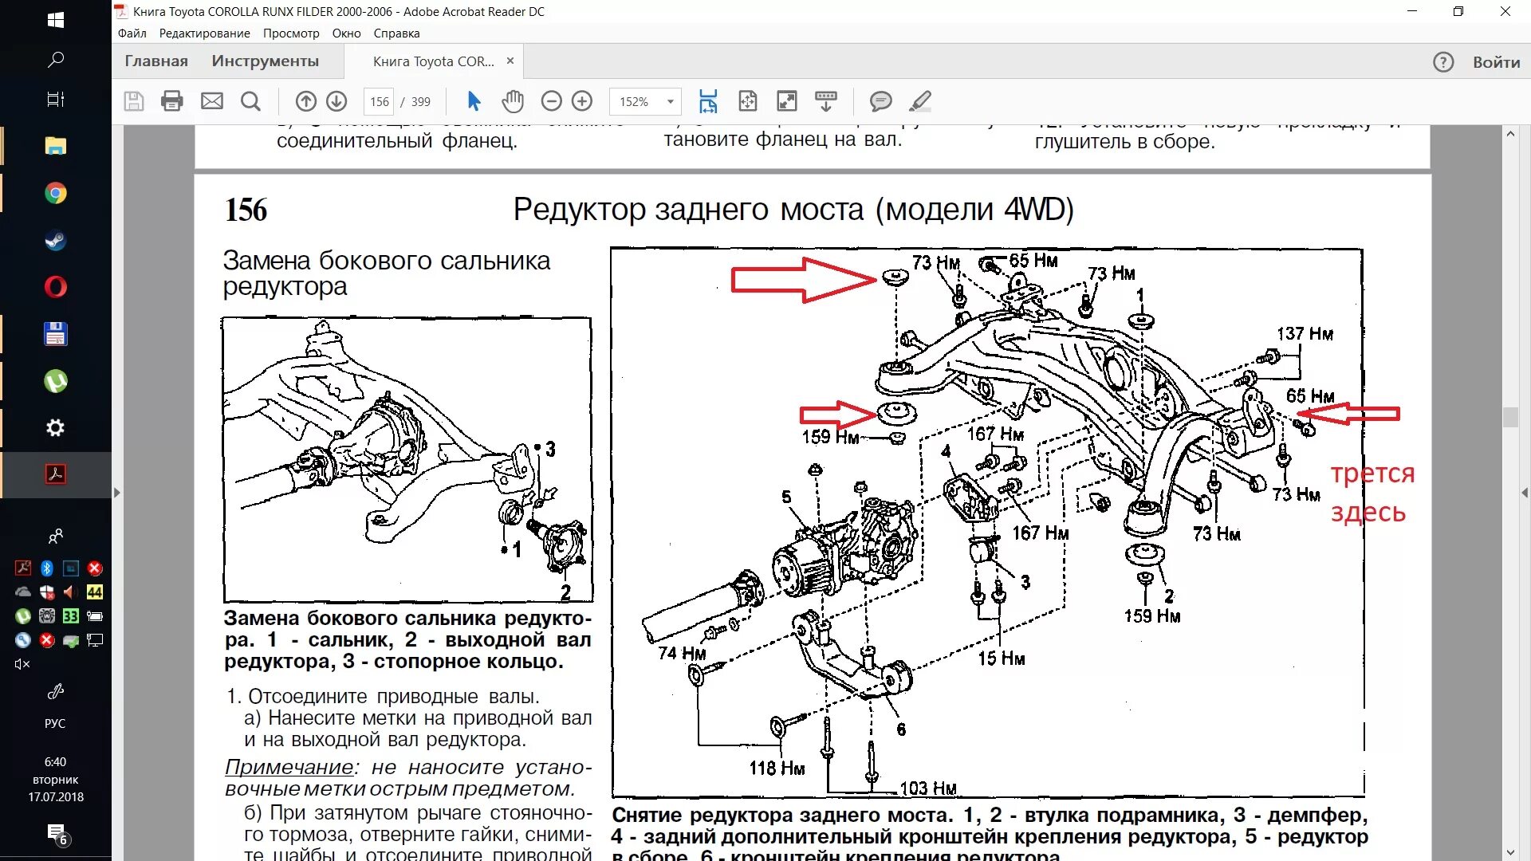Screen dimensions: 1531x861
Task: Expand the left navigation pane arrow
Action: [117, 493]
